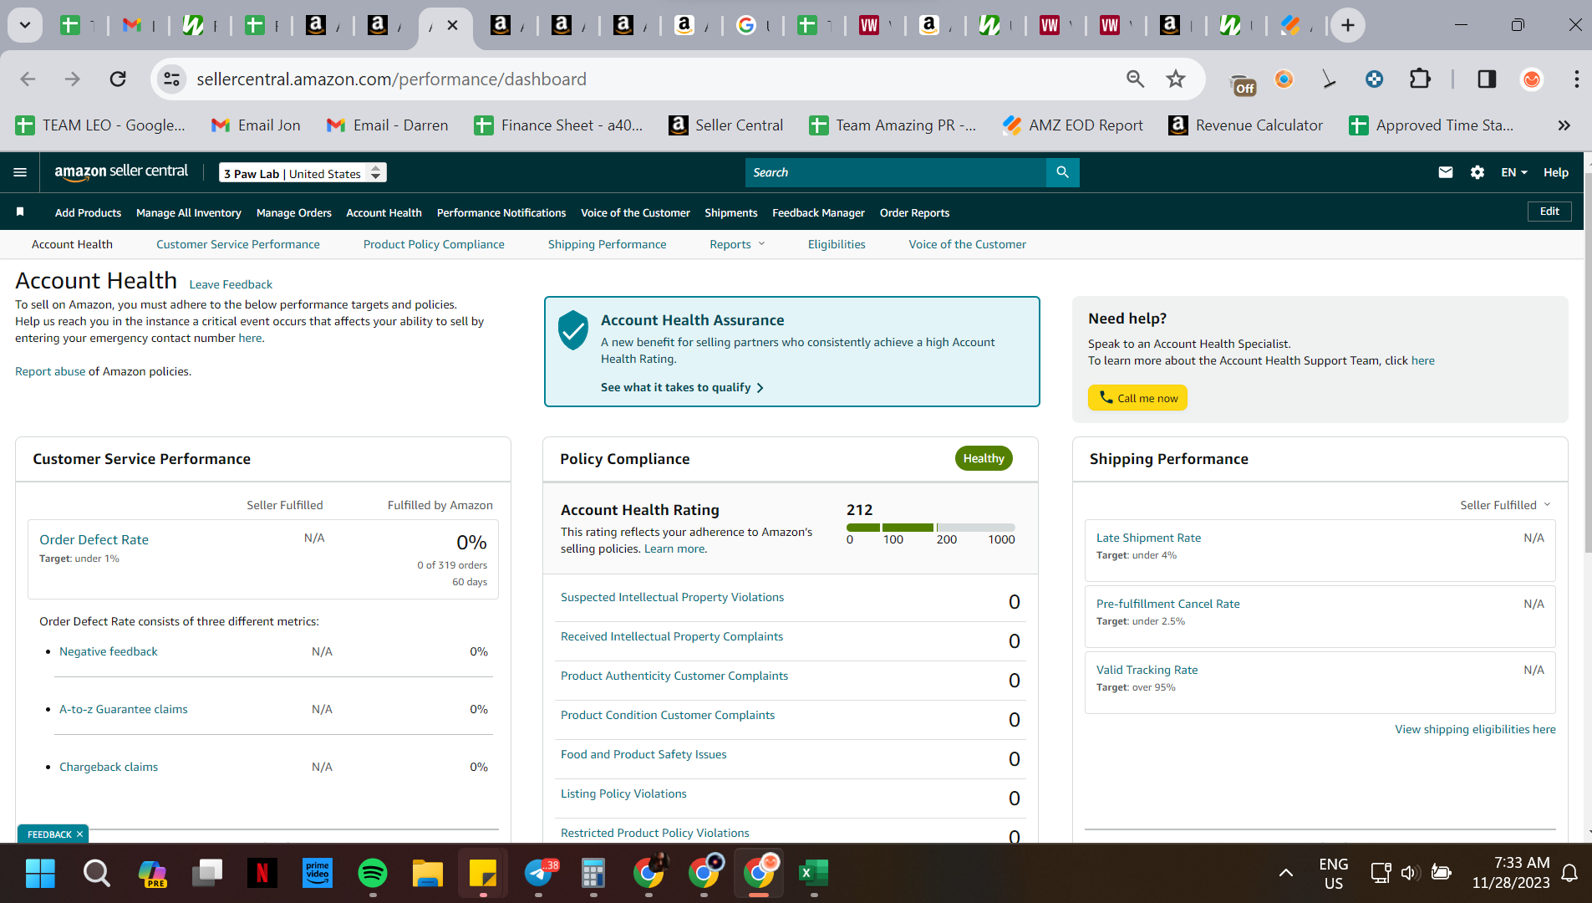The image size is (1592, 903).
Task: Follow the Report abuse link
Action: pos(50,371)
